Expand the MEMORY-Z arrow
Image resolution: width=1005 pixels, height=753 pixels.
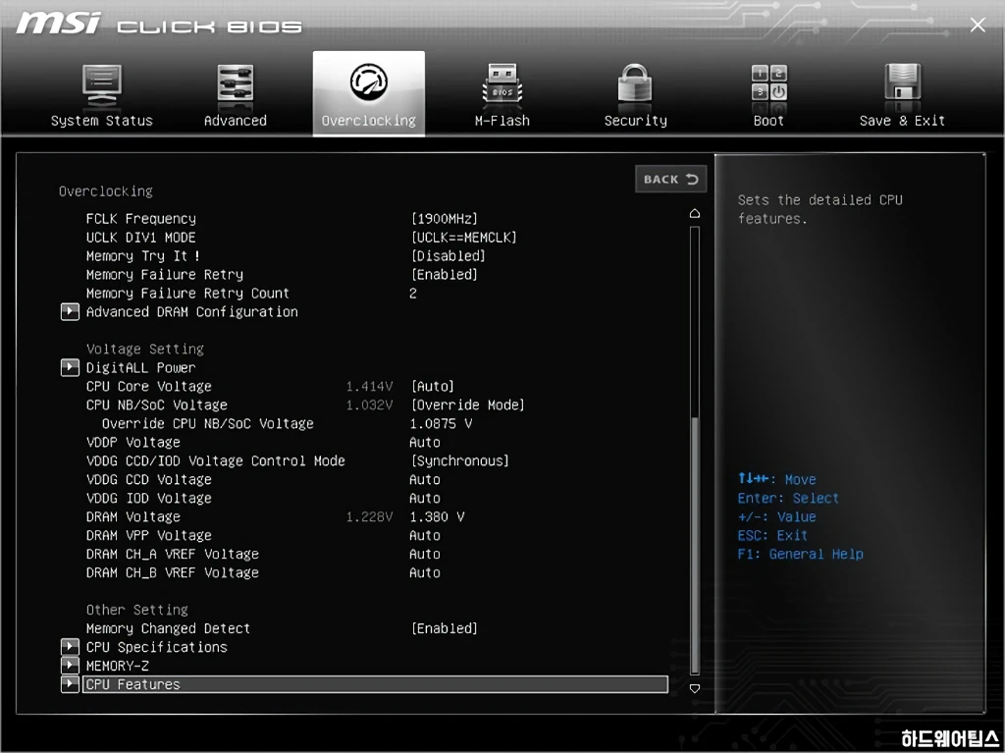tap(70, 665)
